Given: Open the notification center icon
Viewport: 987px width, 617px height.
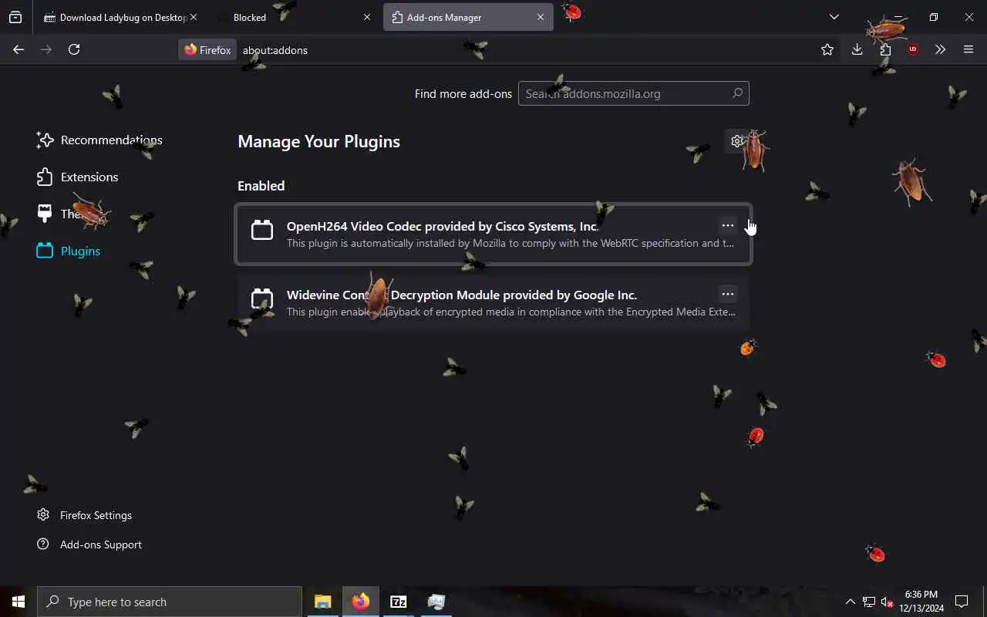Looking at the screenshot, I should [962, 602].
